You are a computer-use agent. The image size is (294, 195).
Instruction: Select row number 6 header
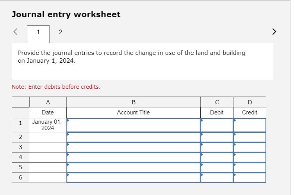[20, 177]
